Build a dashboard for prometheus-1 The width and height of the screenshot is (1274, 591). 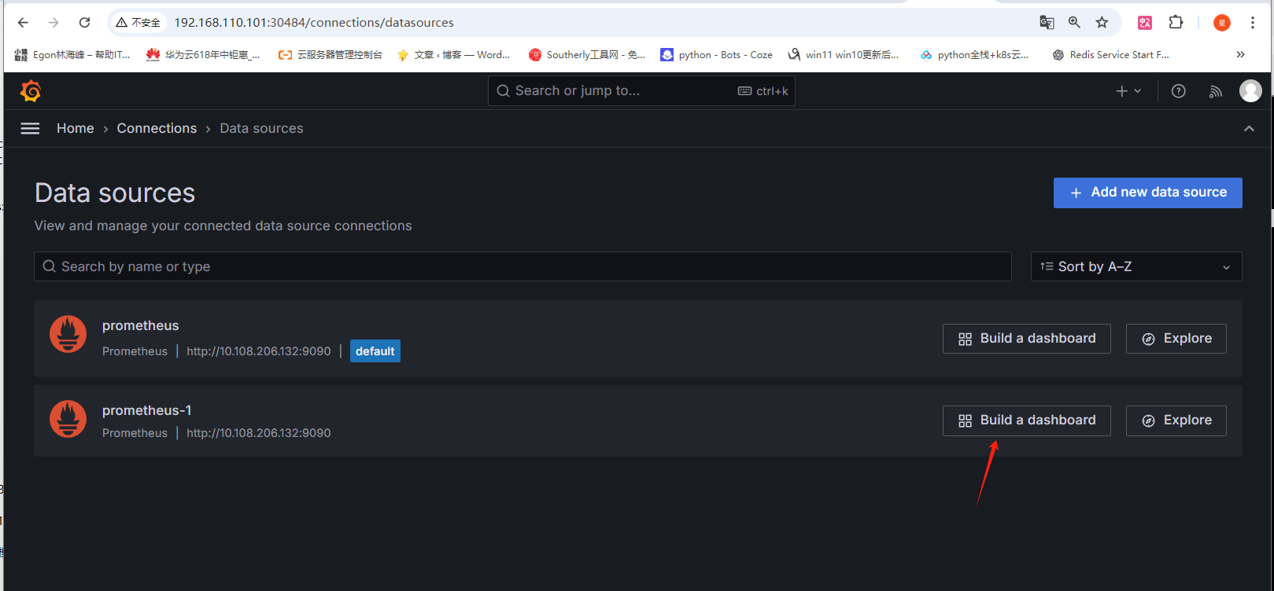click(x=1027, y=420)
